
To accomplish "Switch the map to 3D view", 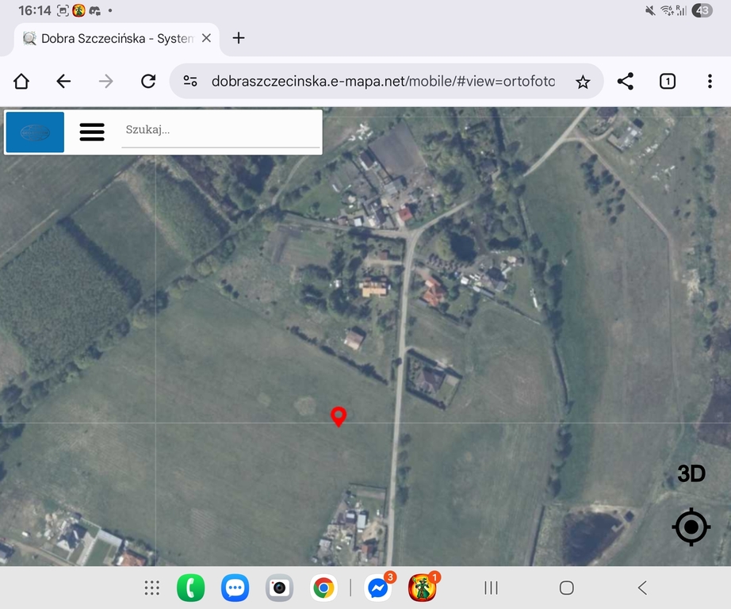I will (691, 474).
